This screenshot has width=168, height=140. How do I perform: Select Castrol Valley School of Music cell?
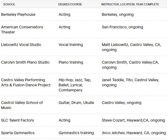coord(22,105)
